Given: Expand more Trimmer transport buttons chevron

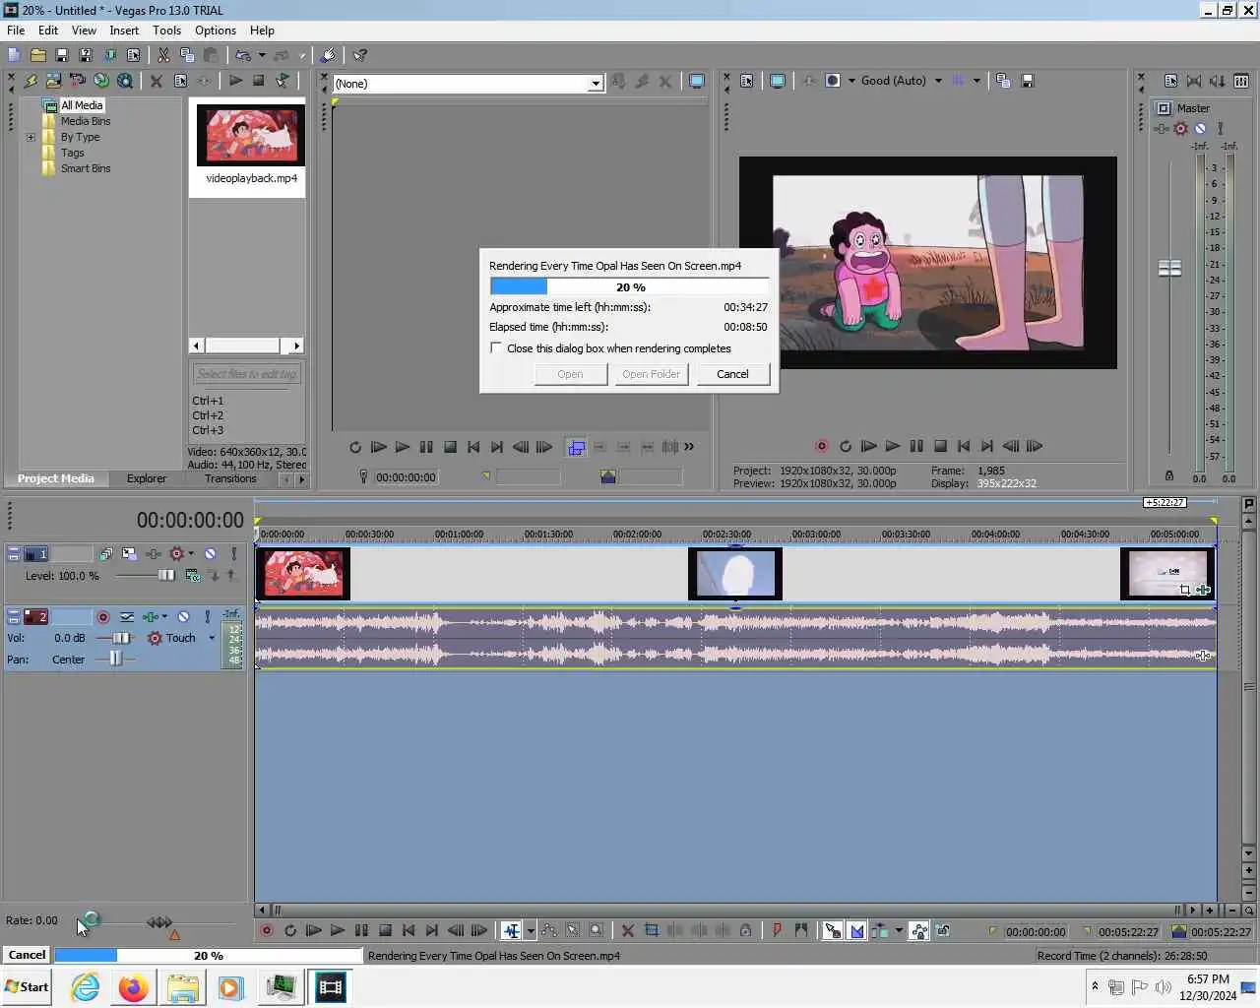Looking at the screenshot, I should 689,446.
